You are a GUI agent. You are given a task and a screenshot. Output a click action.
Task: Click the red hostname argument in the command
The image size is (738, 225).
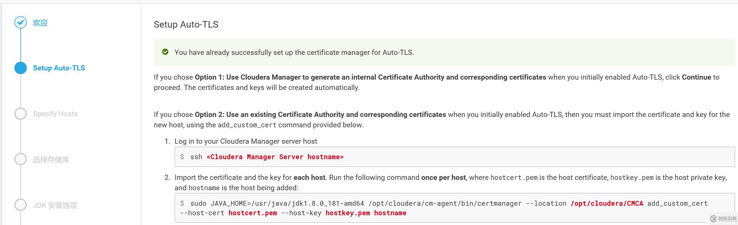coord(390,213)
